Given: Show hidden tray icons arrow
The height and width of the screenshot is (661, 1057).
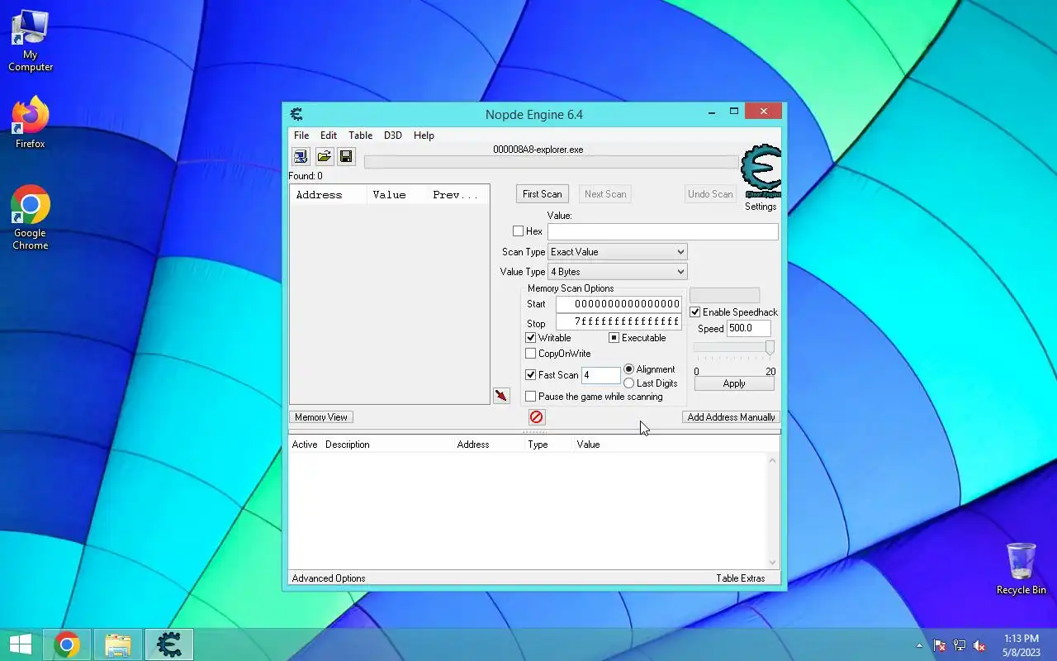Looking at the screenshot, I should point(920,645).
